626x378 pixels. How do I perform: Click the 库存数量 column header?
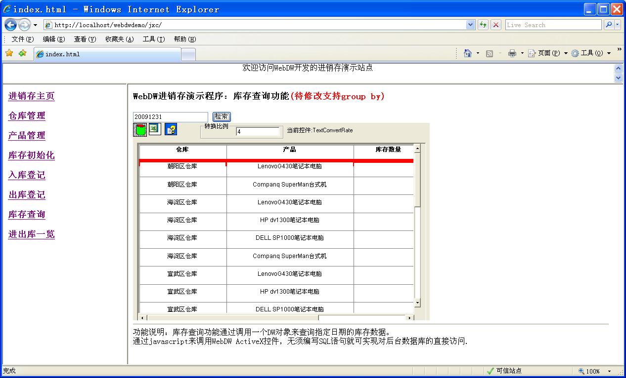click(384, 150)
